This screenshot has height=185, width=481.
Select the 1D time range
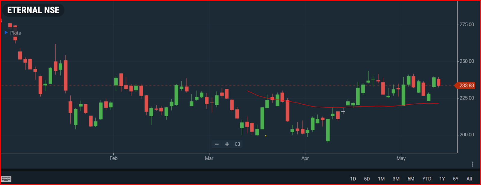pos(353,179)
